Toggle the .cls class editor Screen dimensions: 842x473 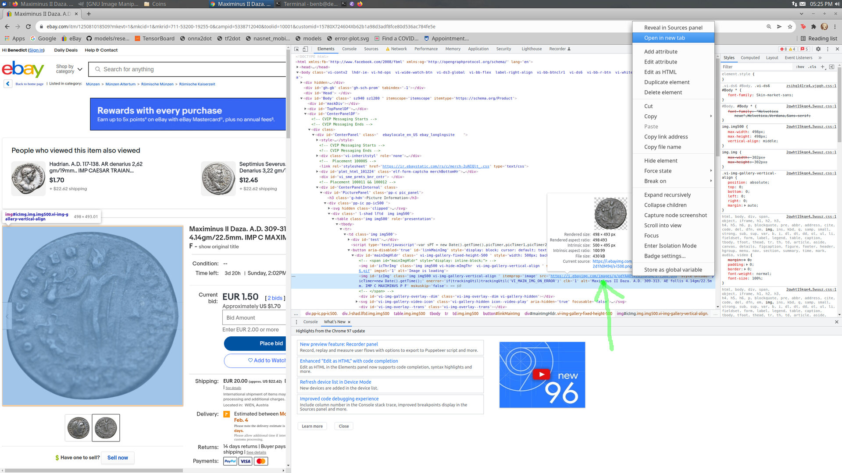point(812,67)
